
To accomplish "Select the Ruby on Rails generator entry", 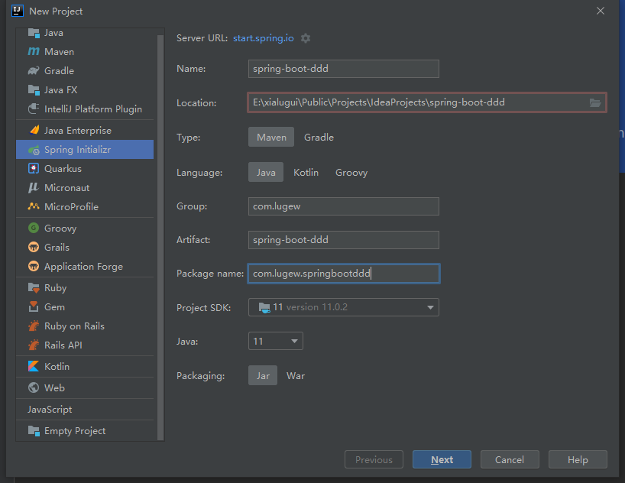I will (x=85, y=326).
